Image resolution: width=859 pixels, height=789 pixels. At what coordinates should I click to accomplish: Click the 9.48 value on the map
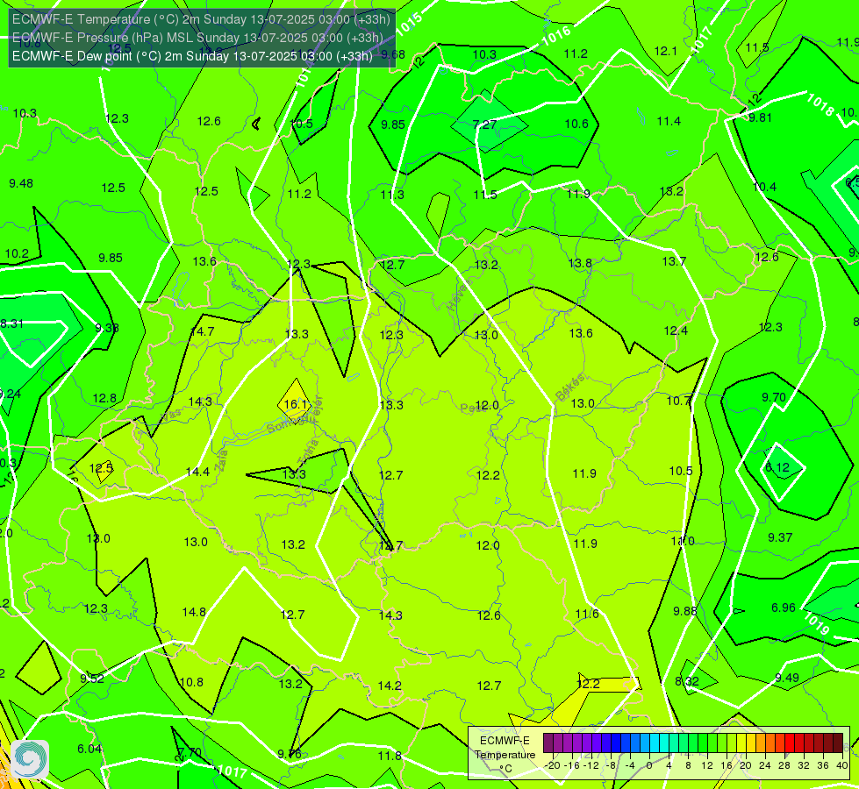21,183
